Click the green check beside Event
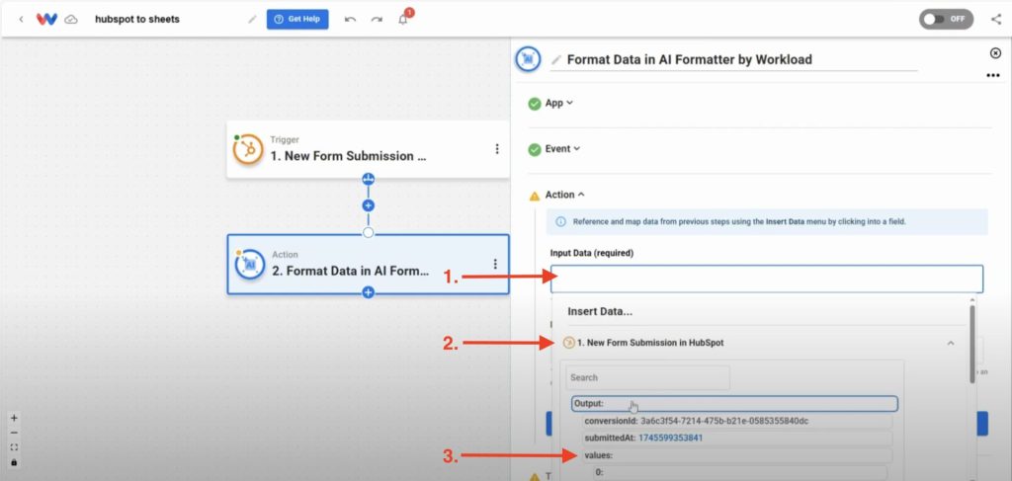The width and height of the screenshot is (1012, 481). coord(535,149)
